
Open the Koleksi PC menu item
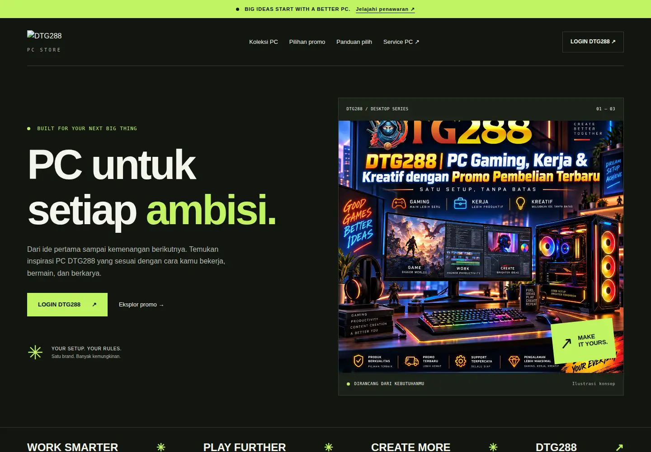tap(264, 42)
